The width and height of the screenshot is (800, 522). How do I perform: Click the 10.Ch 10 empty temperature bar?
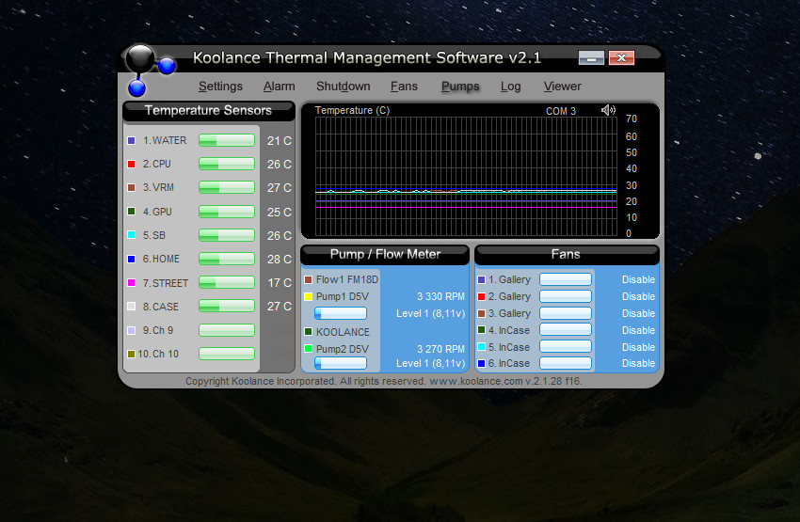227,354
